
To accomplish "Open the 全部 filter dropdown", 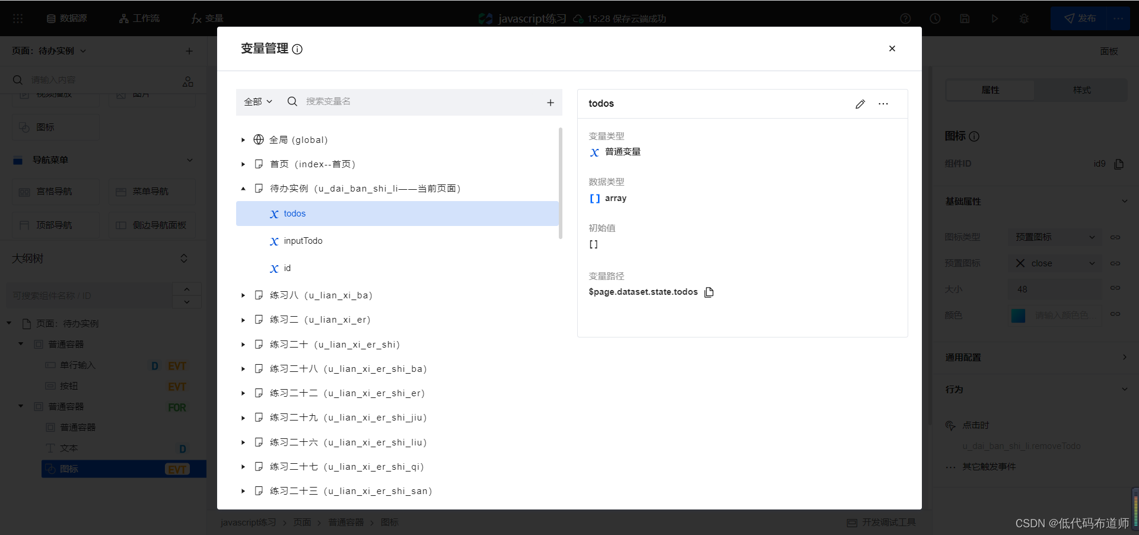I will [x=258, y=101].
